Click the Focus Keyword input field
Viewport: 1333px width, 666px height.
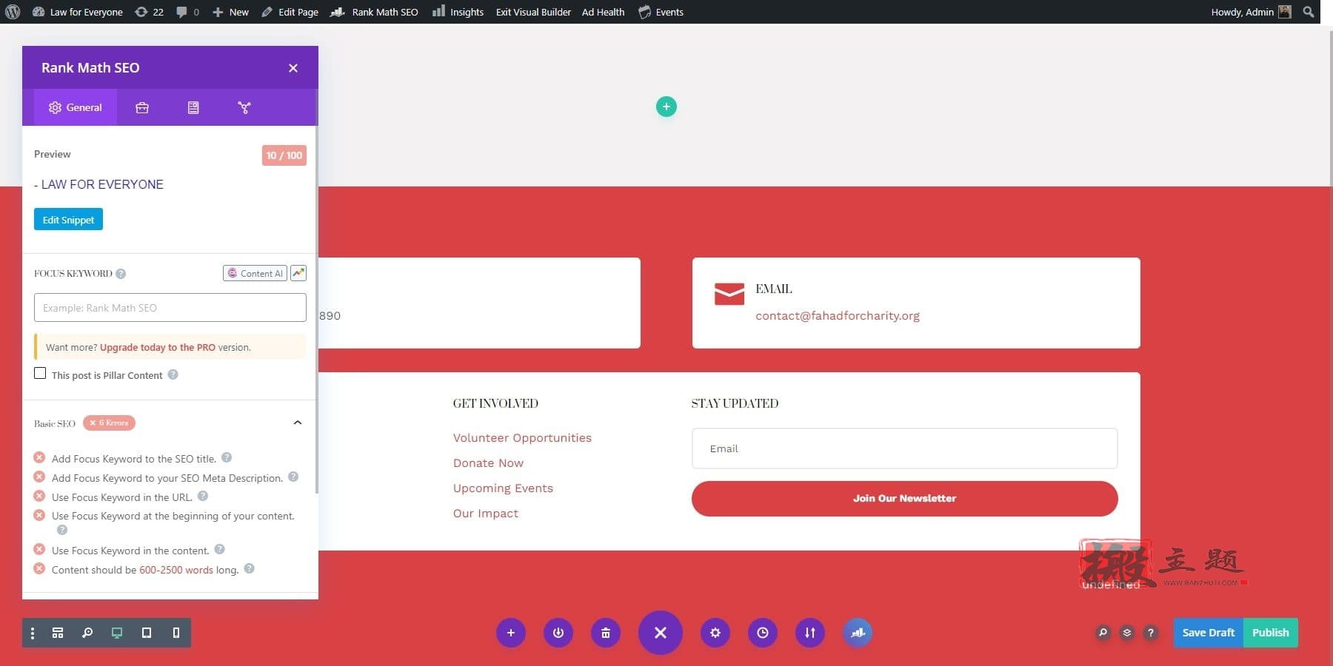click(170, 308)
